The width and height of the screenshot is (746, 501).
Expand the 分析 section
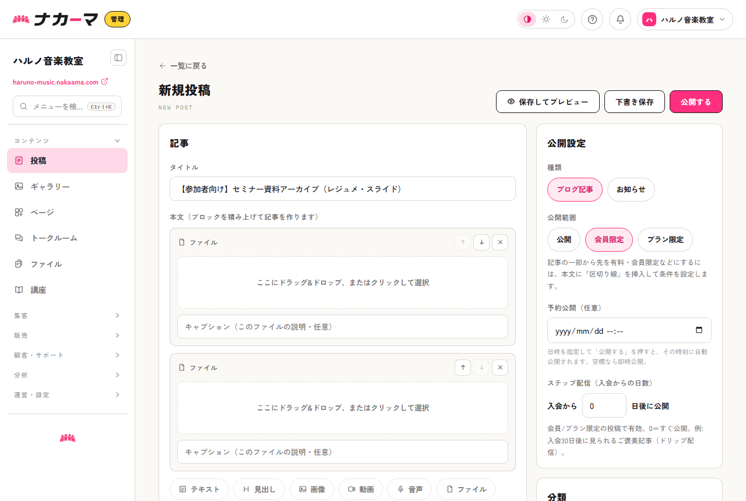tap(67, 375)
